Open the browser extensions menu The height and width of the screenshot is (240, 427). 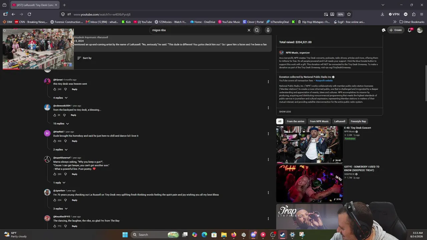point(414,14)
